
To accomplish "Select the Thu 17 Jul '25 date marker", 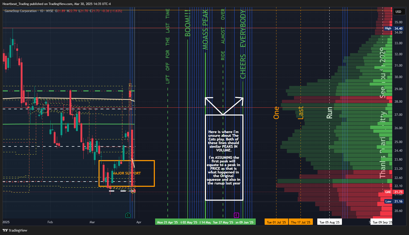I will coord(301,222).
